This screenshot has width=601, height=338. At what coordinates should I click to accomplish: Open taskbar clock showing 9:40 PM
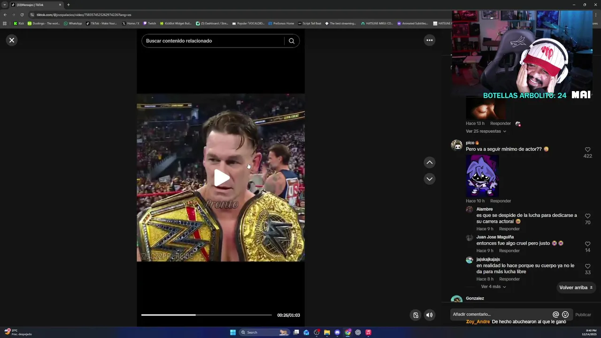coord(589,332)
